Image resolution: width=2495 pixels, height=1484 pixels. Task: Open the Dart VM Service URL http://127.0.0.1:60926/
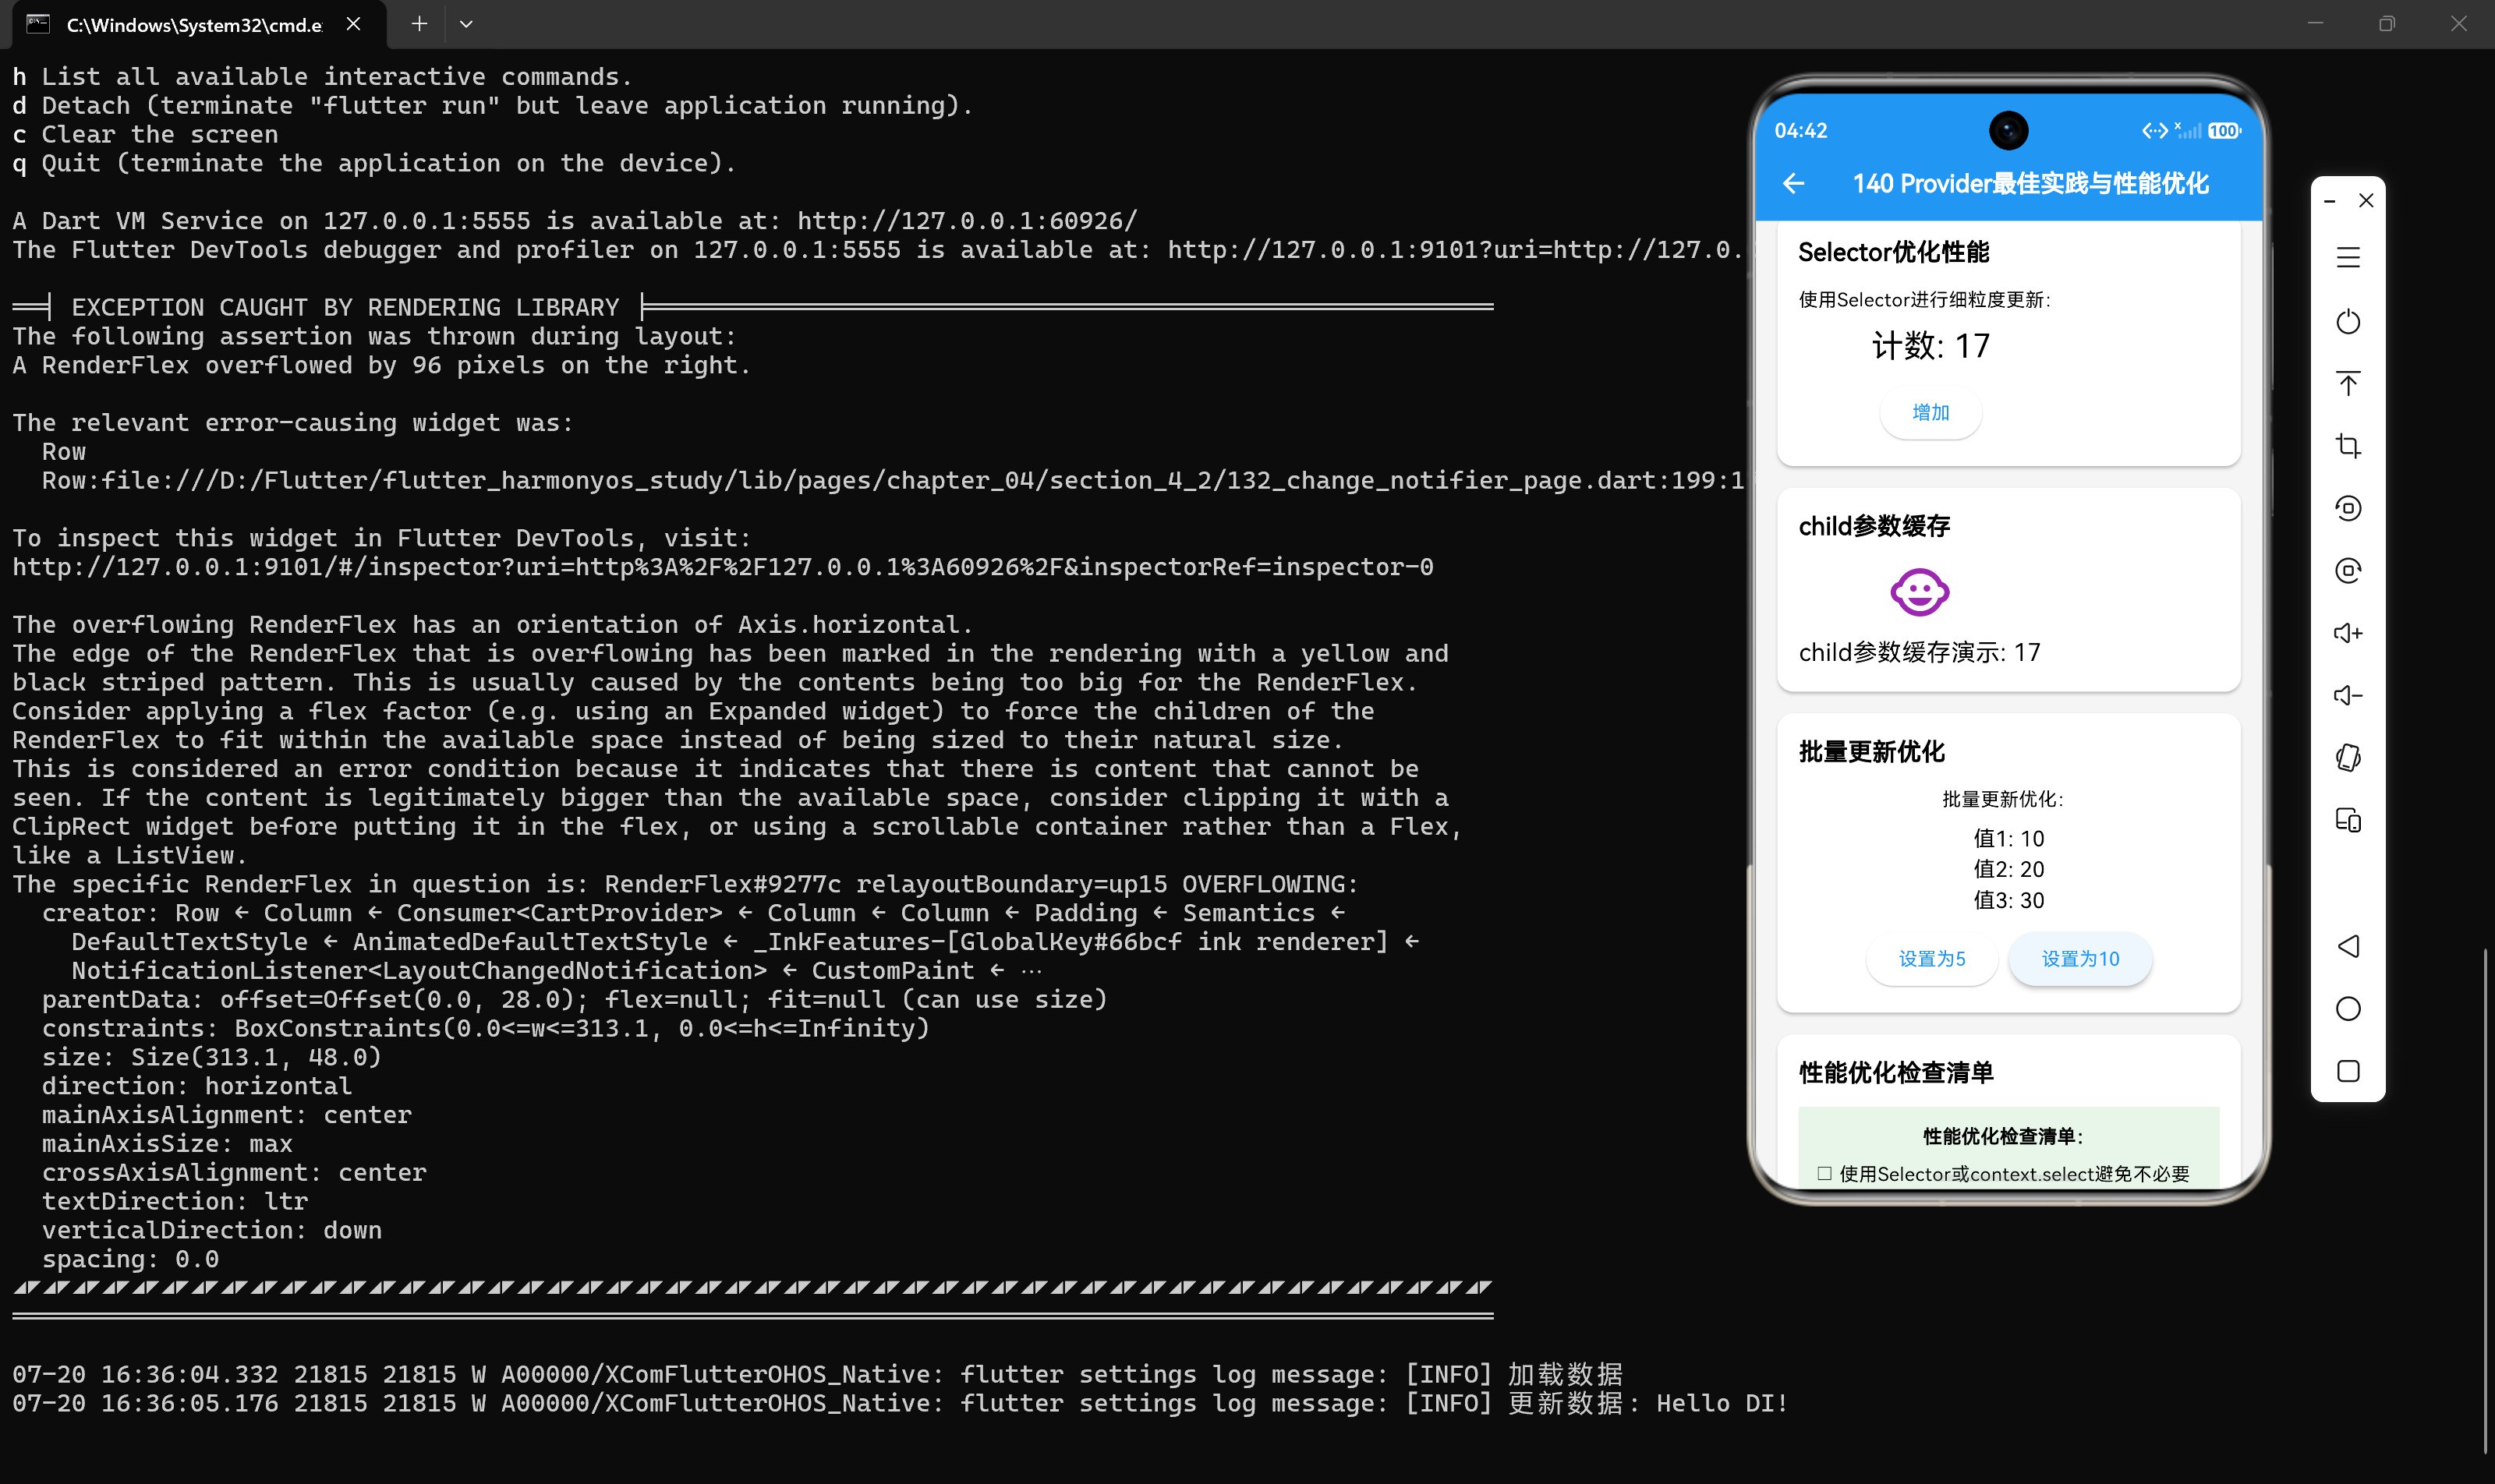pyautogui.click(x=966, y=220)
